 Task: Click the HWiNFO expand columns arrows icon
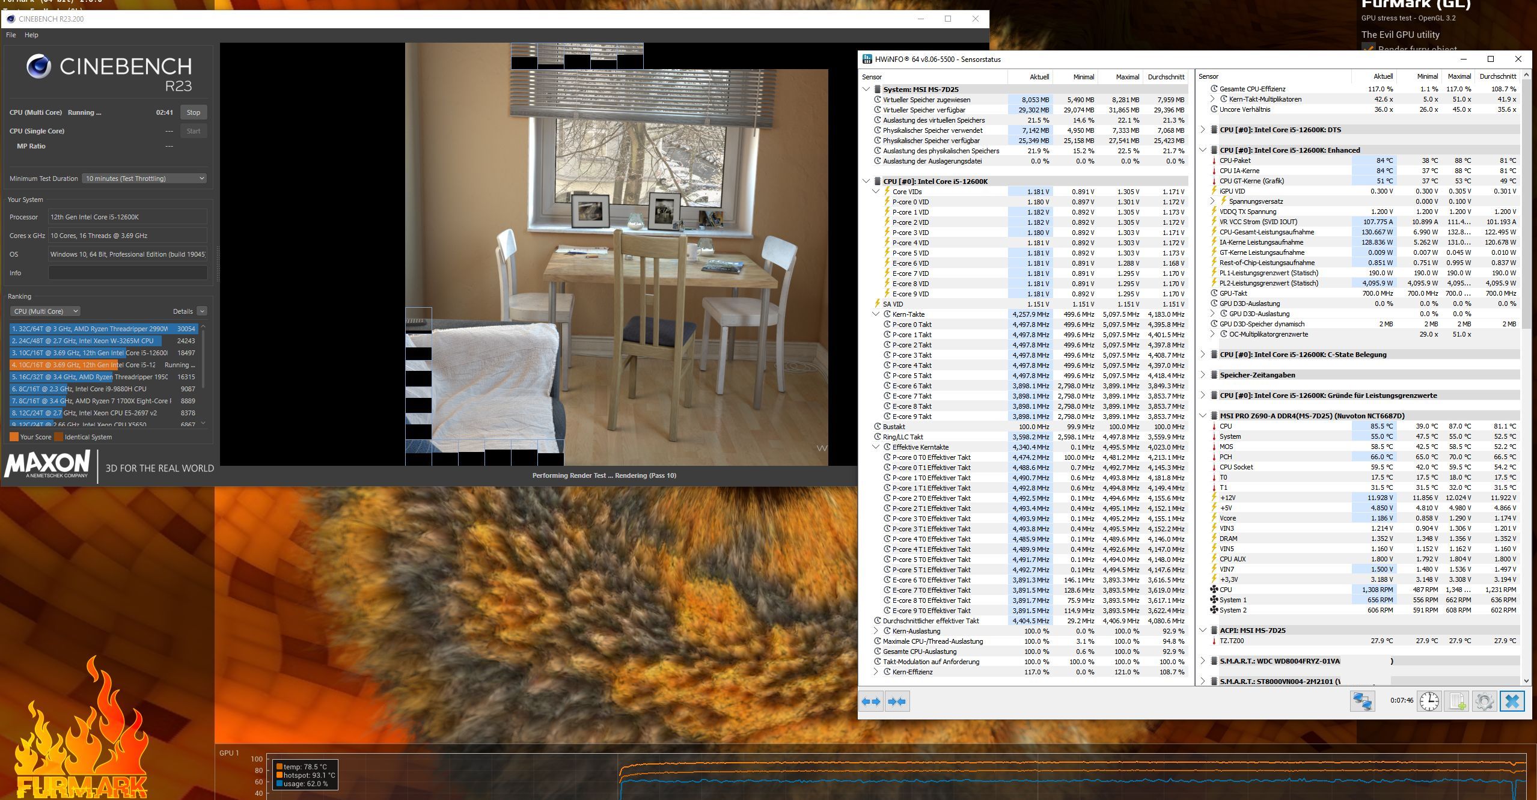tap(870, 701)
